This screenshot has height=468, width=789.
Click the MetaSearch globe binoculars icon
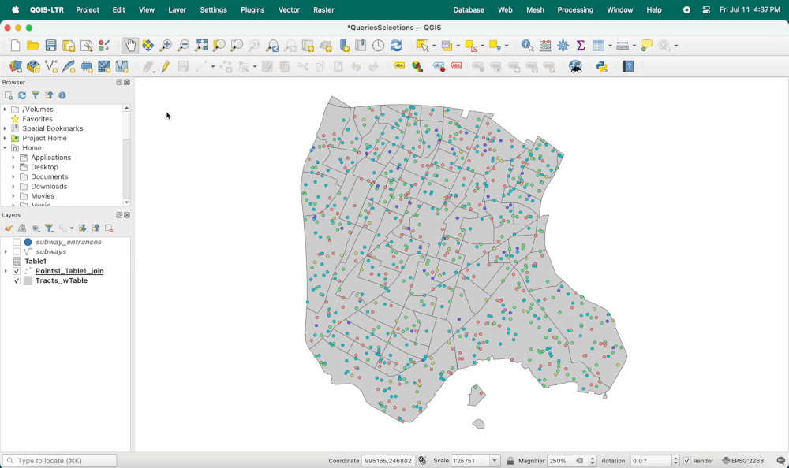coord(576,66)
